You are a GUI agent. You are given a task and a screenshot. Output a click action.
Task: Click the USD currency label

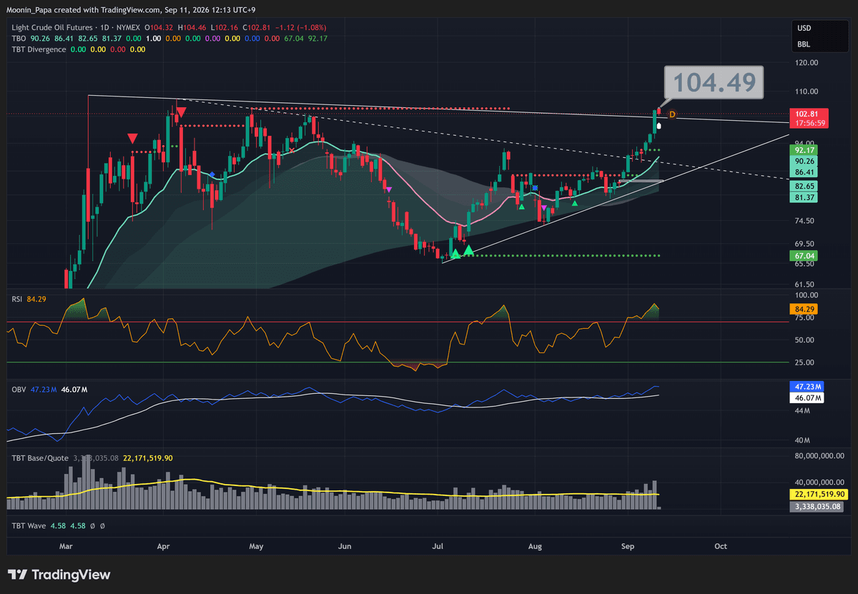804,29
